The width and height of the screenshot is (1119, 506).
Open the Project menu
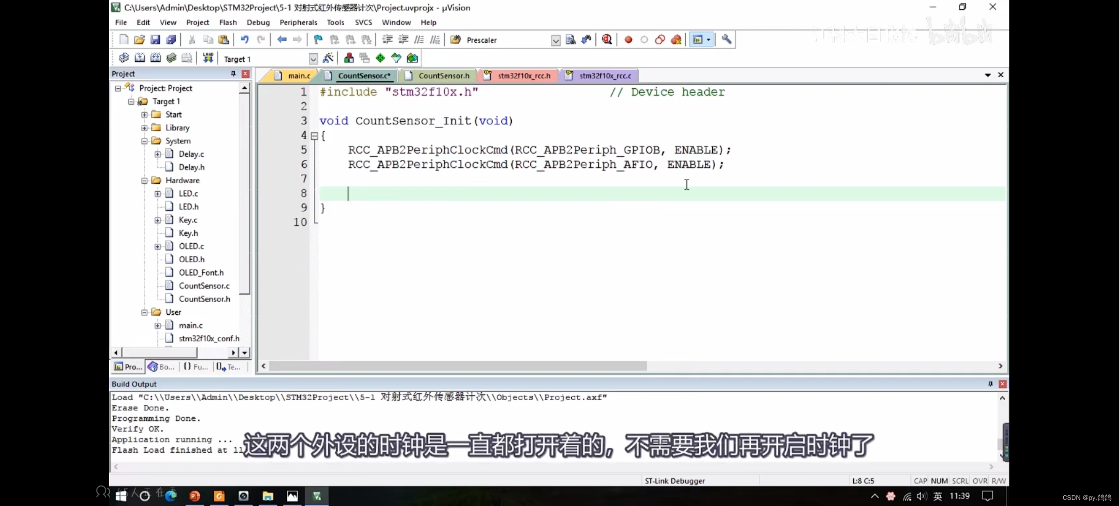click(x=197, y=22)
